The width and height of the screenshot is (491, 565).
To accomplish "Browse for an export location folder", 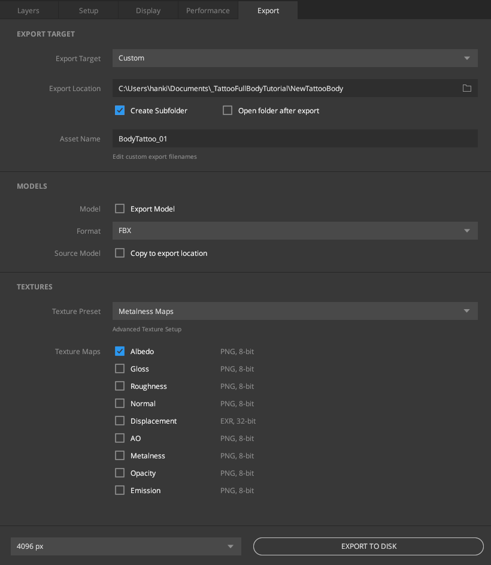I will click(x=467, y=87).
